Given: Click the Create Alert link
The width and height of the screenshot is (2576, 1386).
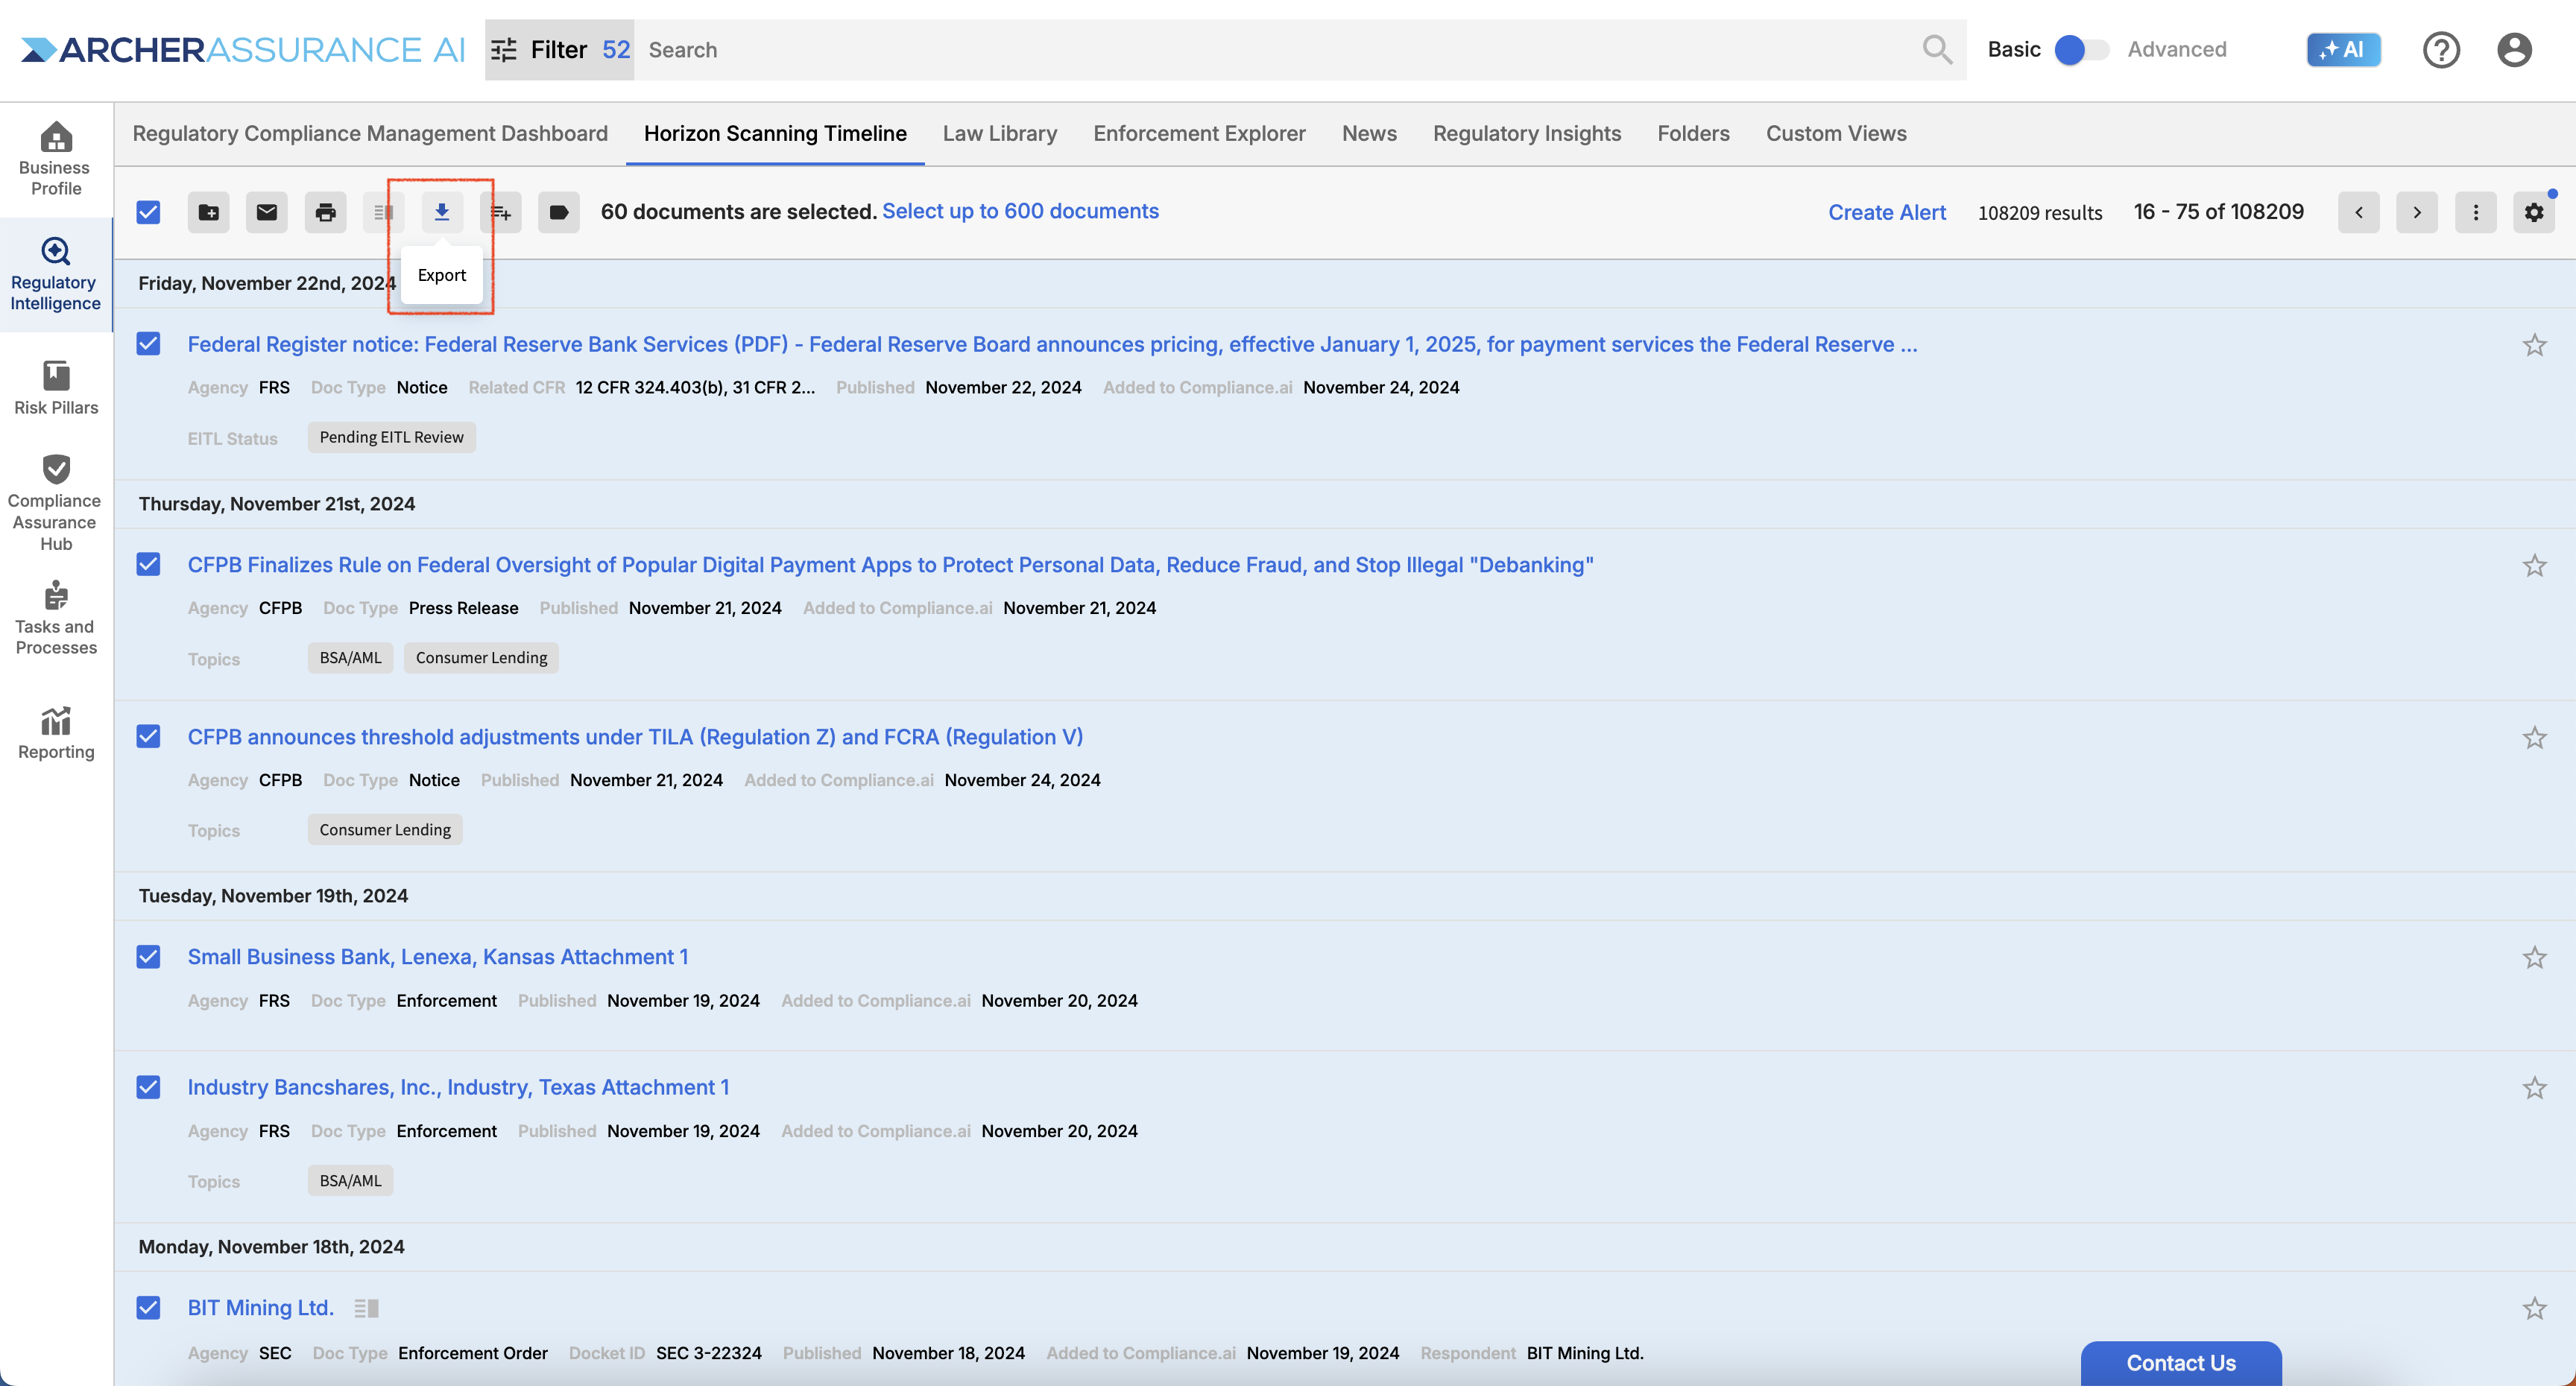Looking at the screenshot, I should click(1887, 212).
